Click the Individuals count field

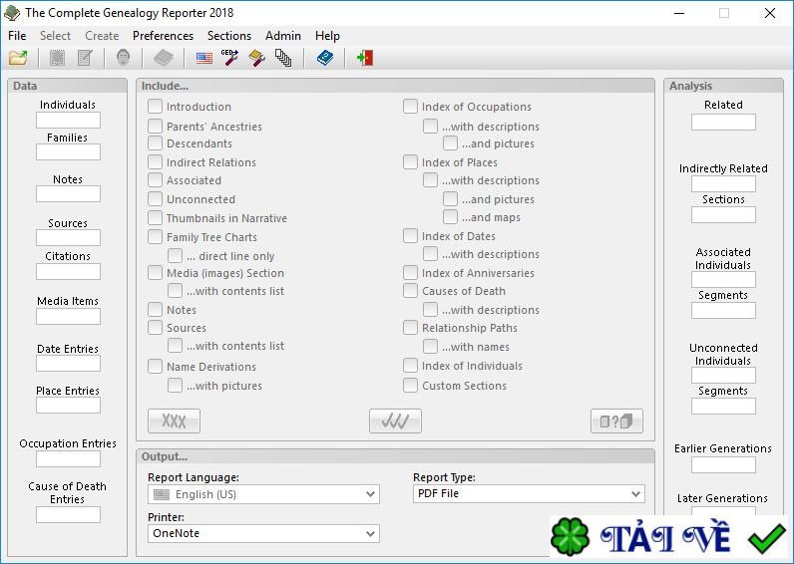coord(69,120)
